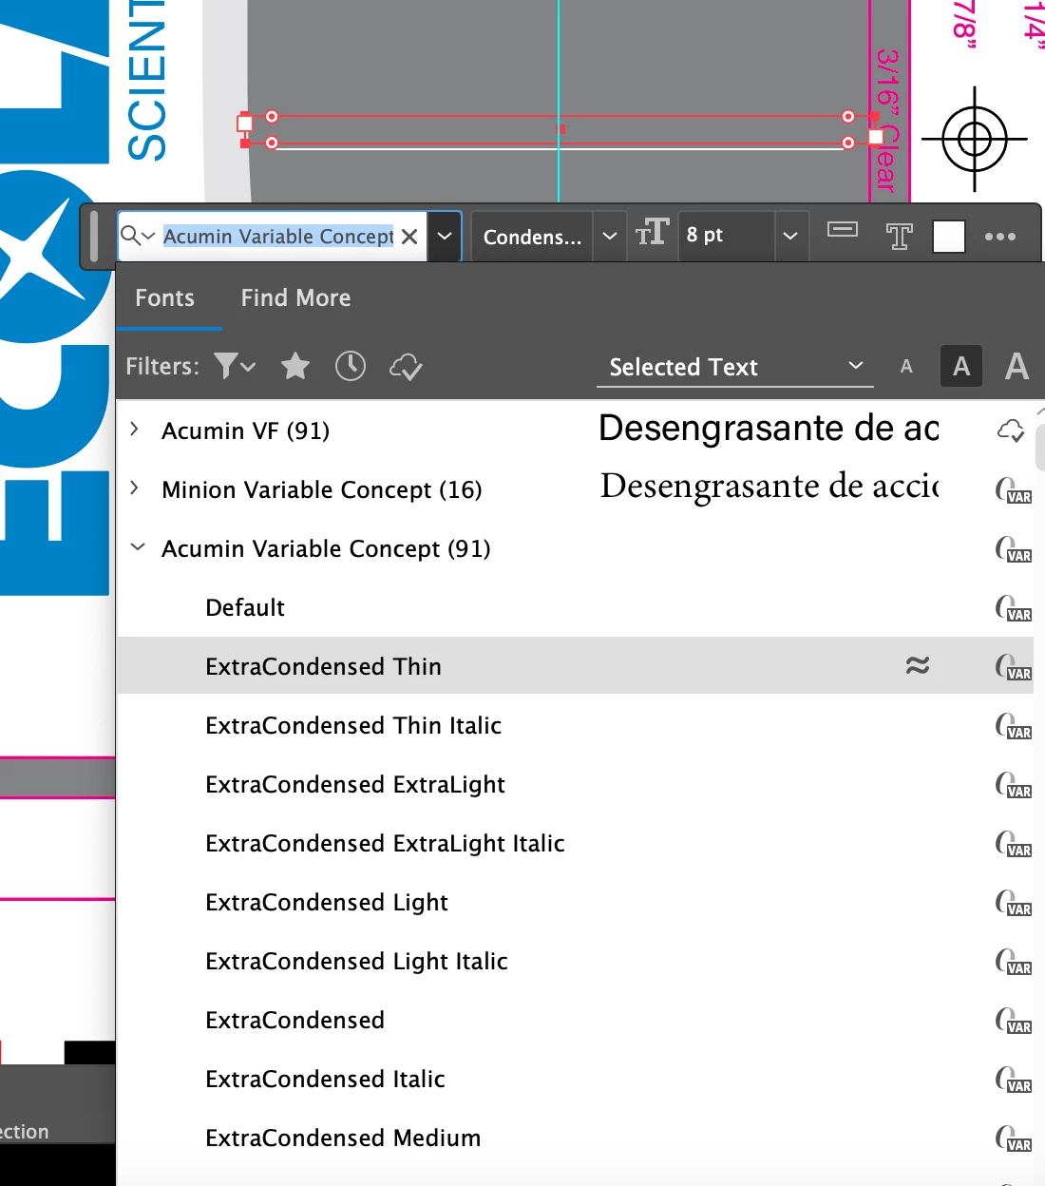Click the cloud activated icon for Acumin VF
The width and height of the screenshot is (1045, 1186).
1011,430
